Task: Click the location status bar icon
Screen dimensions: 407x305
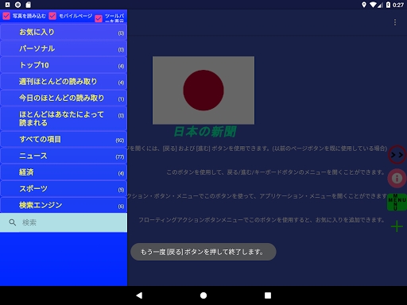Action: tap(364, 5)
